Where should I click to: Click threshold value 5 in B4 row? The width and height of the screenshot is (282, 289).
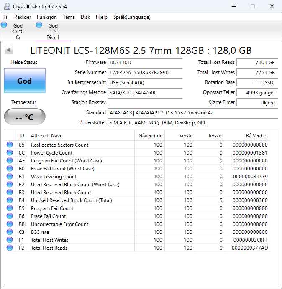221,200
